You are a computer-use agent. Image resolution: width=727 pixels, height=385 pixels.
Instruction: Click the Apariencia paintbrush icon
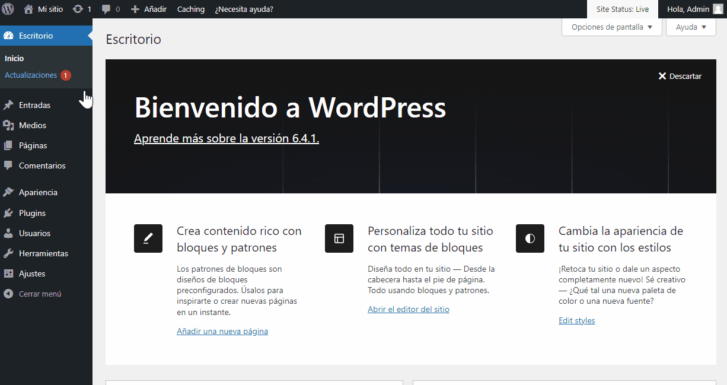8,192
